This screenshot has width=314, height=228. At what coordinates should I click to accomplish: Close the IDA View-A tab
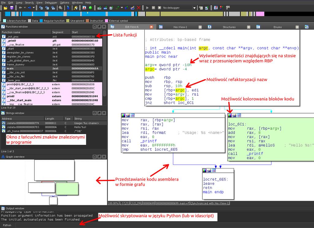(151, 27)
